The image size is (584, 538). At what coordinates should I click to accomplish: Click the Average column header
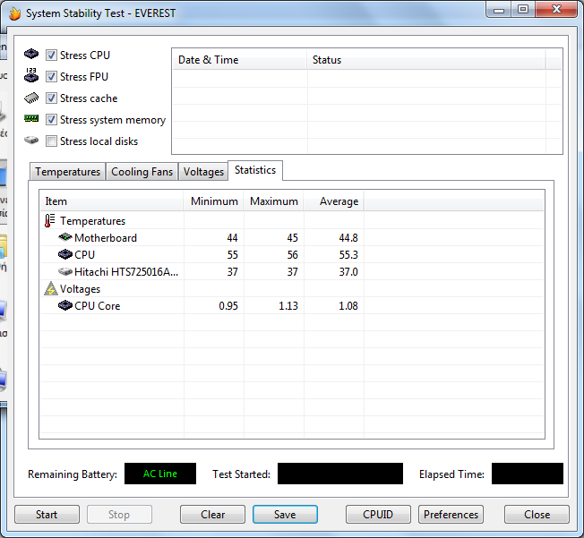pyautogui.click(x=334, y=201)
